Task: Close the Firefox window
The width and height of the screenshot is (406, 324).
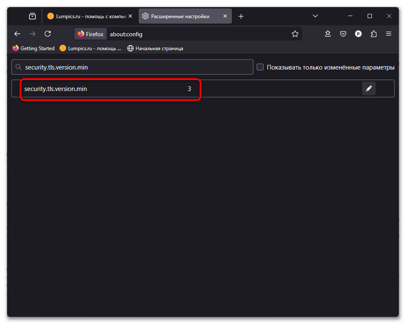Action: (389, 16)
